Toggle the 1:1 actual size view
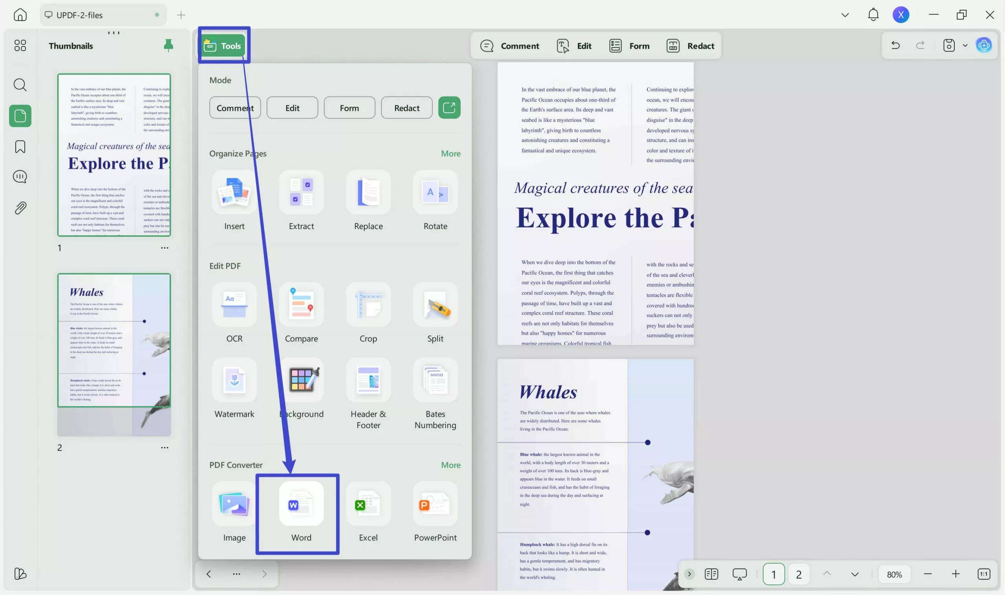This screenshot has width=1005, height=595. click(x=984, y=574)
